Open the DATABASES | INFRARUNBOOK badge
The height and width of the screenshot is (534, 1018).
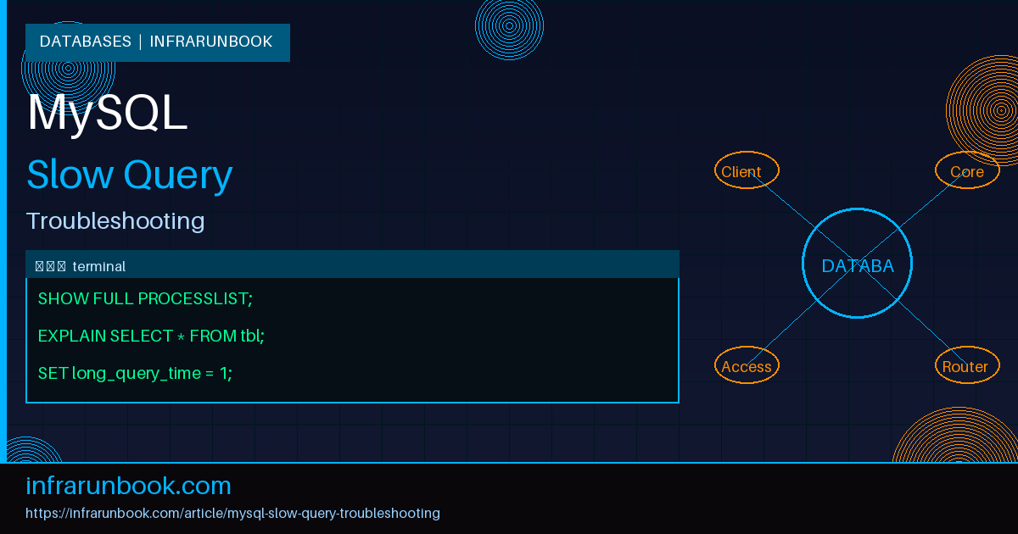(x=157, y=42)
